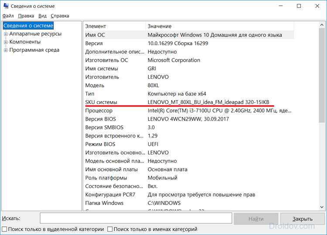Open the Файл menu
The width and height of the screenshot is (327, 235).
point(8,16)
